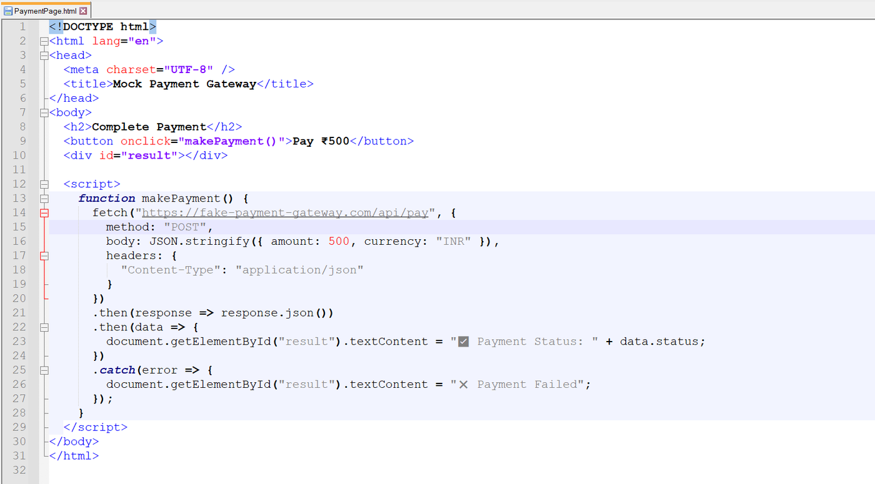875x484 pixels.
Task: Click line number 15 in the margin
Action: click(x=19, y=227)
